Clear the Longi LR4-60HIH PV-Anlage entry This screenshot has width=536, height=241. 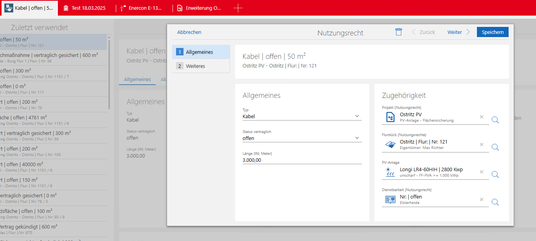[482, 172]
